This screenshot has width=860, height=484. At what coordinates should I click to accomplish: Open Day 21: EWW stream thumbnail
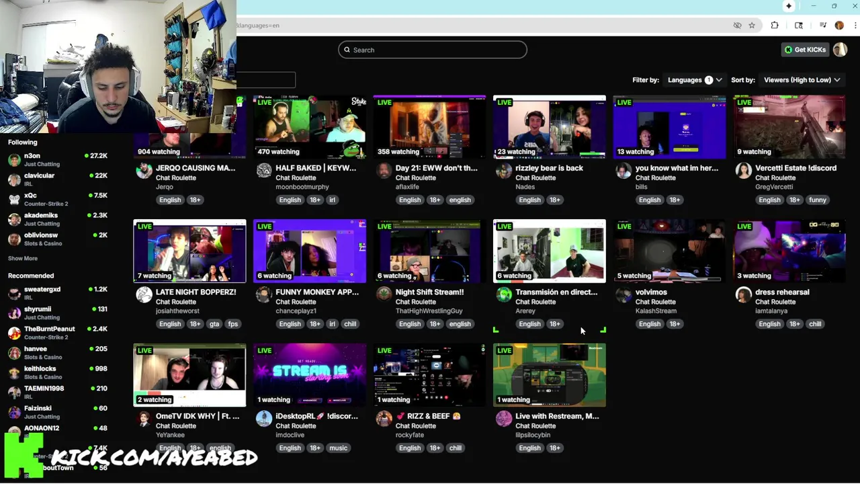pos(430,126)
